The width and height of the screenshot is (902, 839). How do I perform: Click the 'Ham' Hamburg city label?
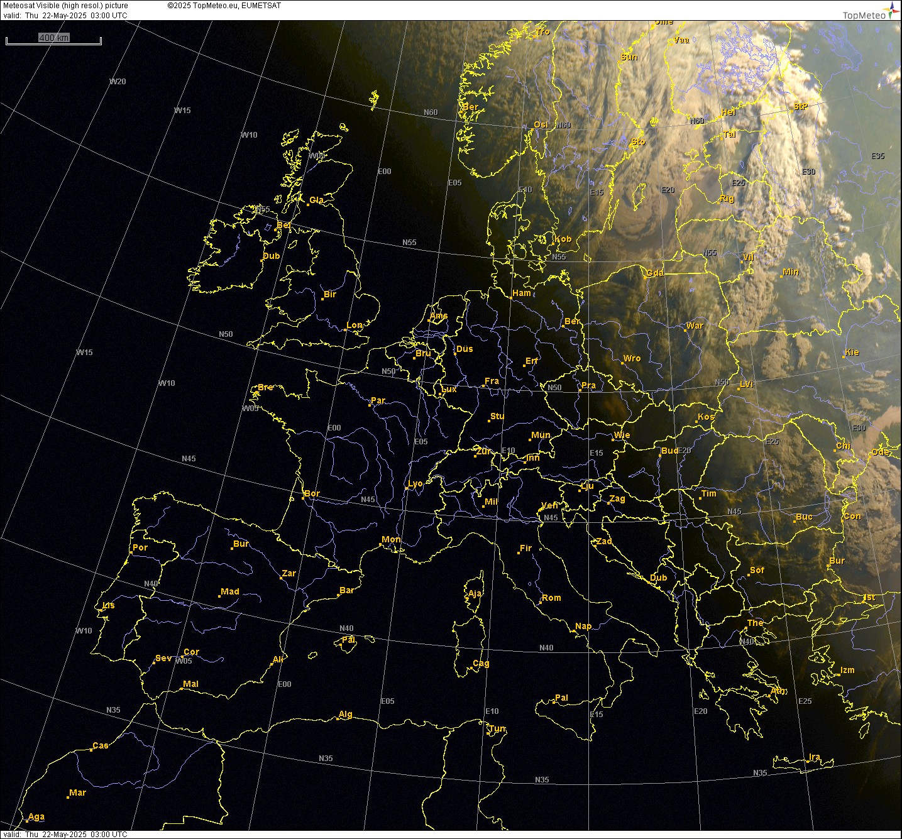pos(521,293)
